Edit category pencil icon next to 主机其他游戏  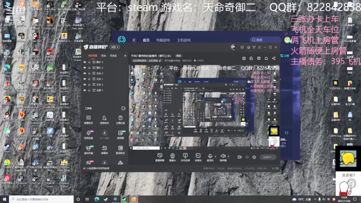point(160,61)
